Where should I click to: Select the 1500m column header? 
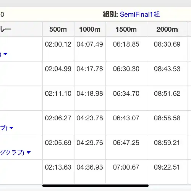pyautogui.click(x=126, y=29)
